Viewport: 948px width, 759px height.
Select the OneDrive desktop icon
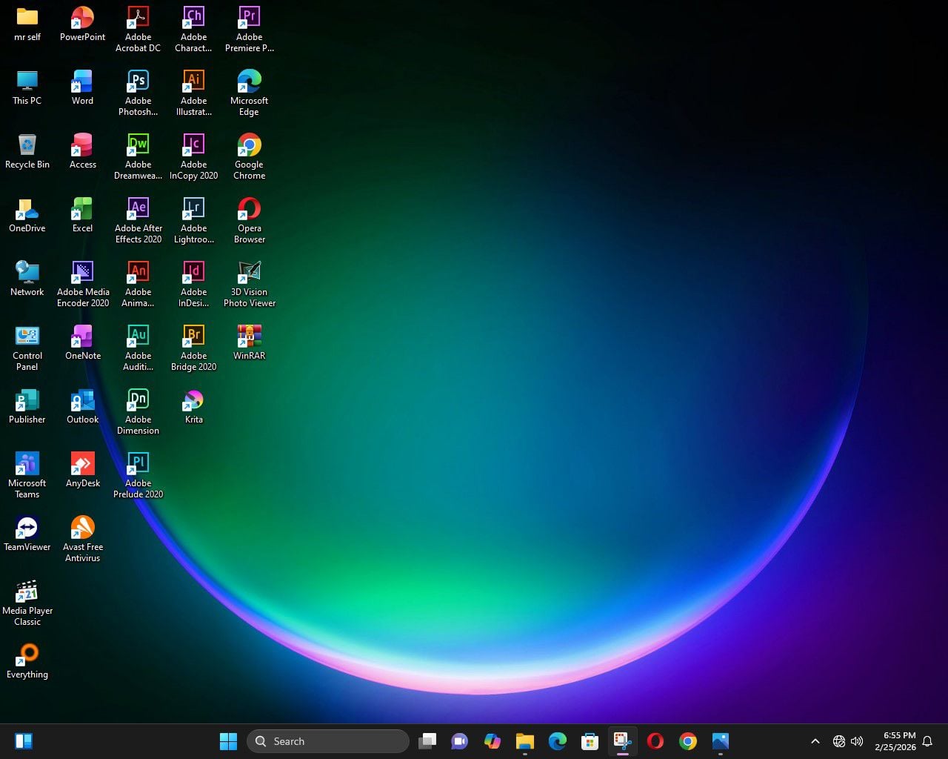click(x=27, y=215)
